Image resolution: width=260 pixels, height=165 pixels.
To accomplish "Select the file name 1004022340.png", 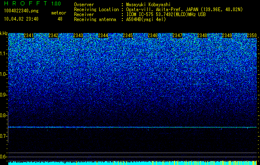I will coord(21,11).
